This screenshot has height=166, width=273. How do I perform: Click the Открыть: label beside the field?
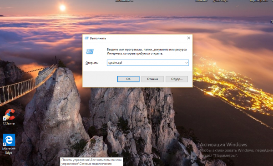pos(92,63)
